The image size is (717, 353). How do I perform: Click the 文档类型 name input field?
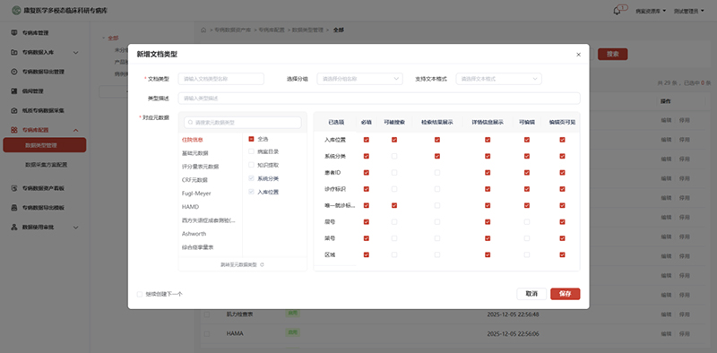coord(220,79)
